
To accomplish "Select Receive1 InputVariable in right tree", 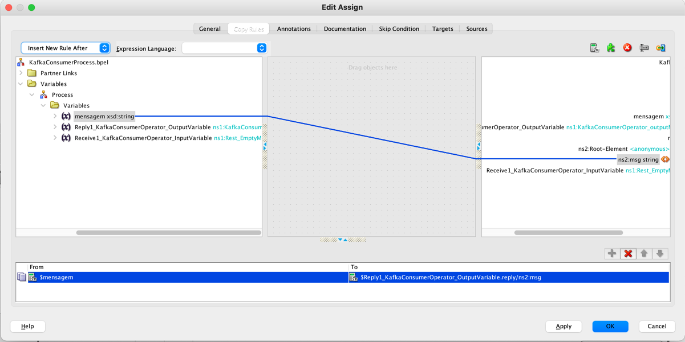I will (x=577, y=170).
